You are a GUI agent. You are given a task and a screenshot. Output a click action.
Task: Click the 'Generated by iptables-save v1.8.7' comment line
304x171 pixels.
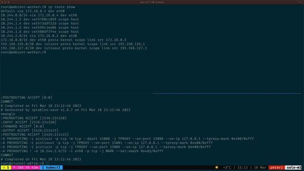coord(66,110)
